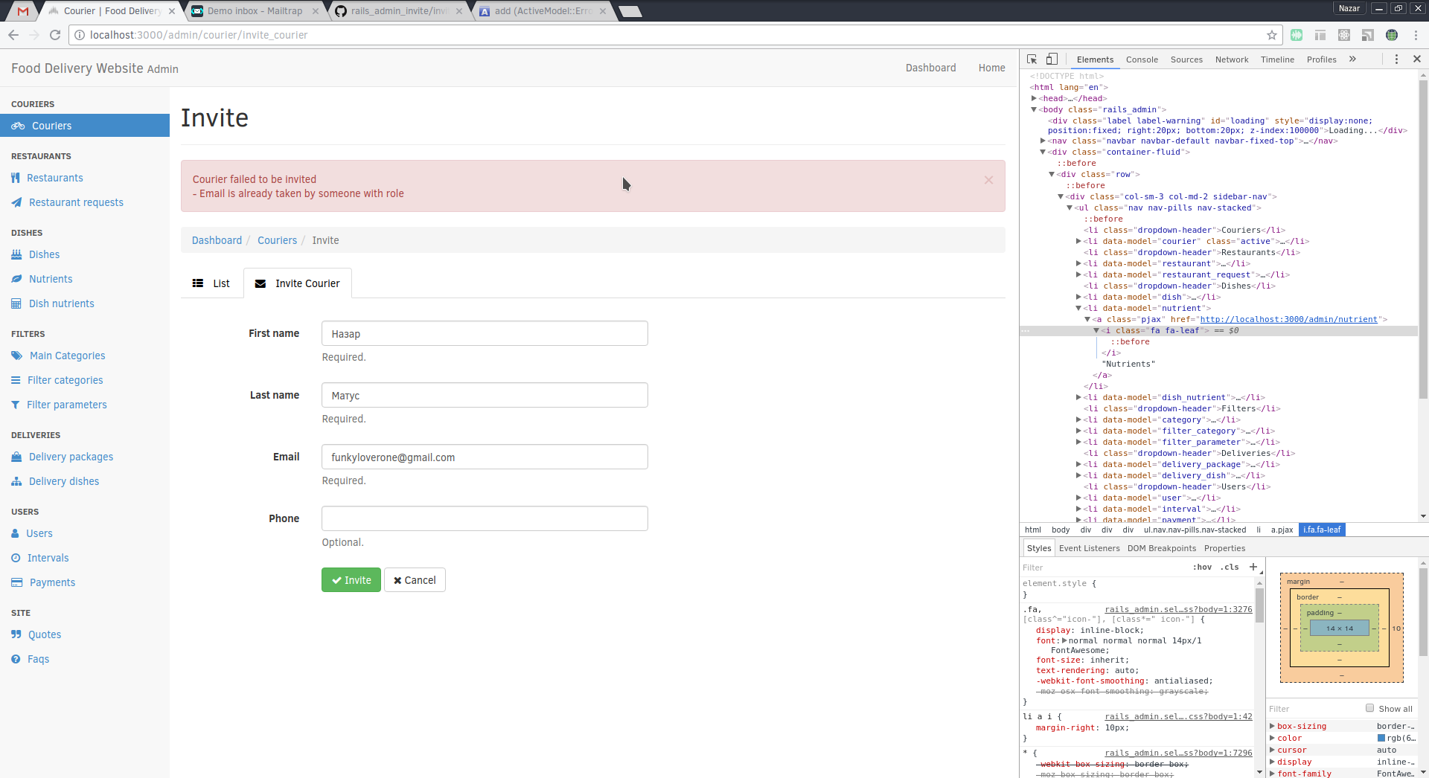Click the Last name input field

pos(485,395)
